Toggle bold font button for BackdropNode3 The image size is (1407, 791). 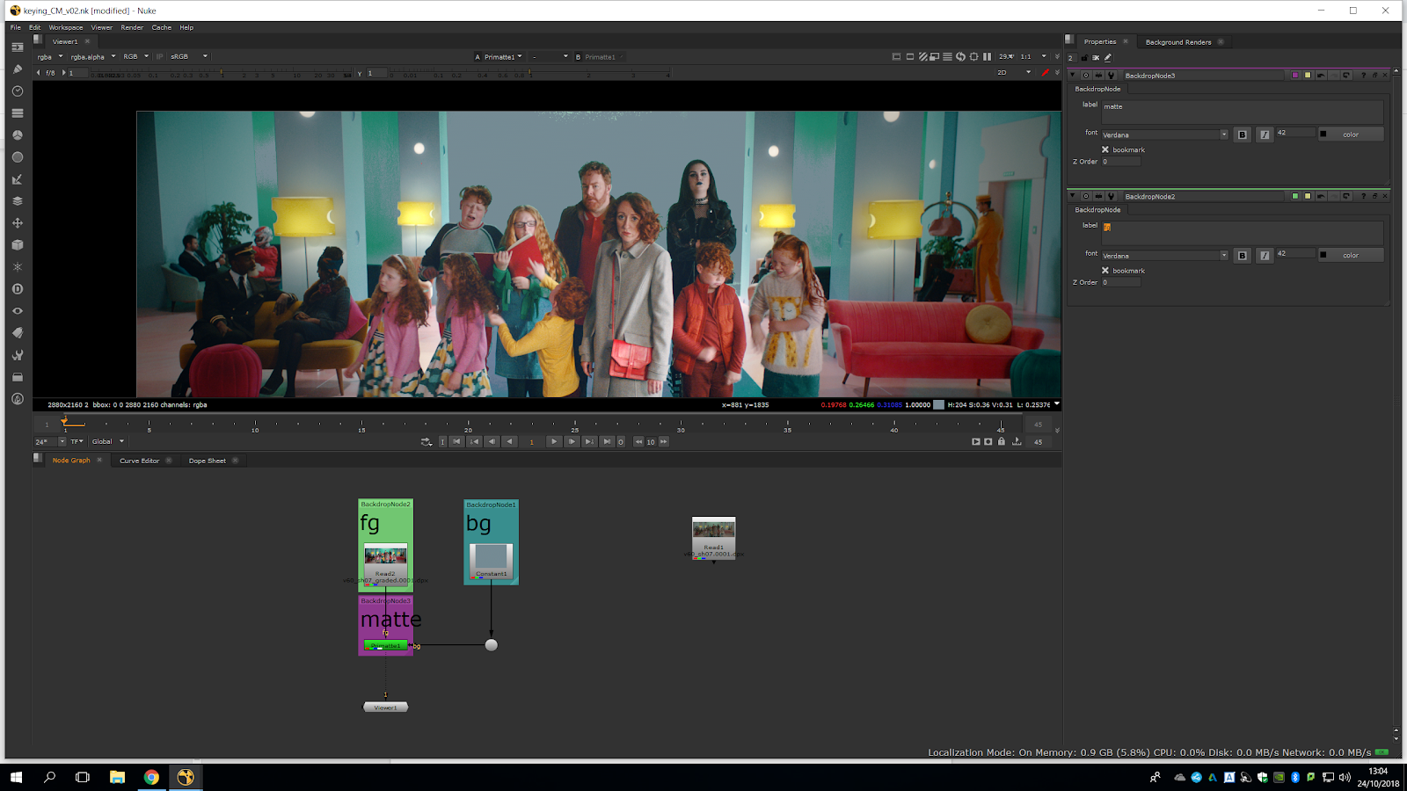(x=1242, y=134)
